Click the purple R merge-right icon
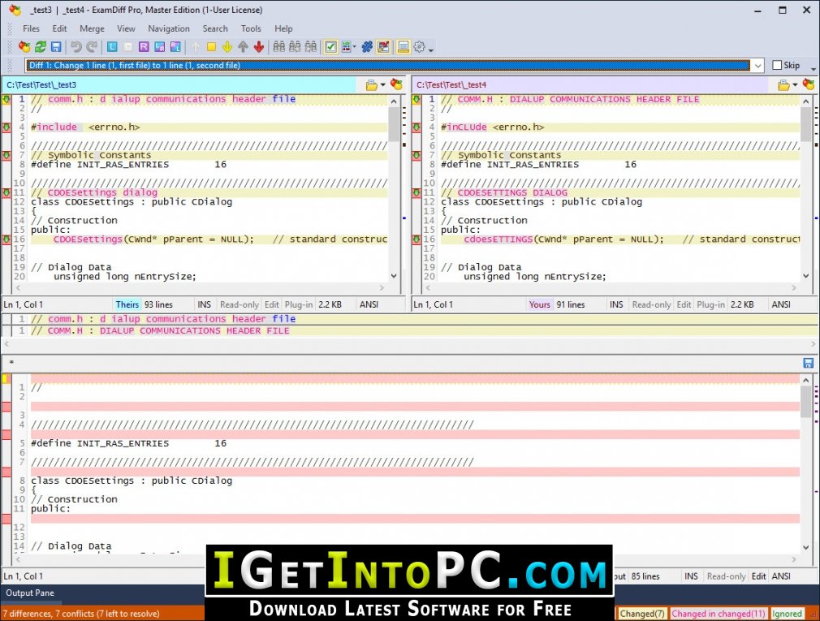820x621 pixels. click(144, 47)
